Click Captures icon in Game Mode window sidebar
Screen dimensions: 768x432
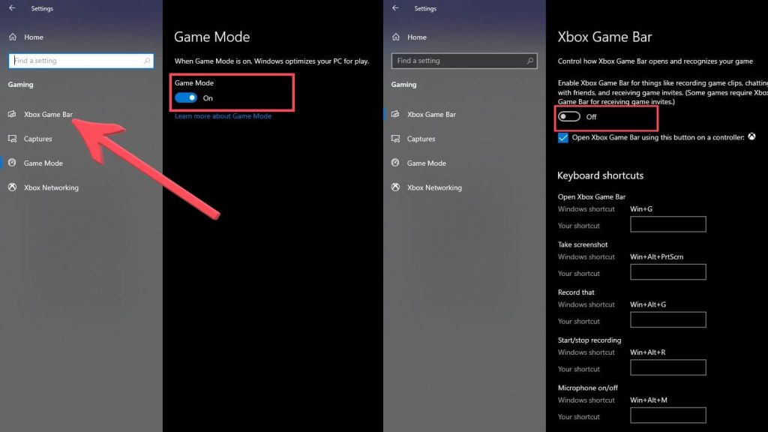click(x=12, y=139)
